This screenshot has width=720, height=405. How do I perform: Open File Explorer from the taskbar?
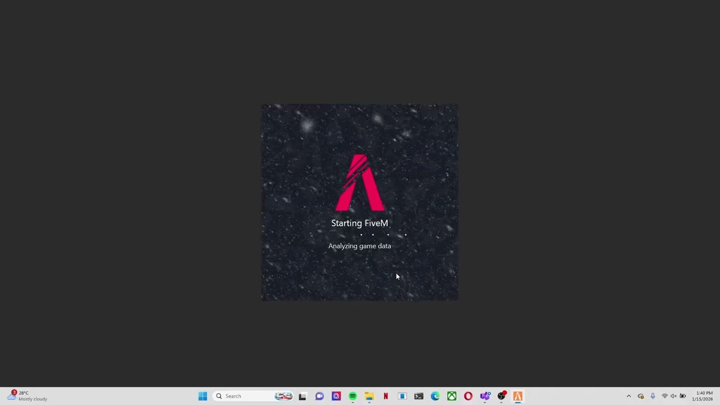pos(370,396)
